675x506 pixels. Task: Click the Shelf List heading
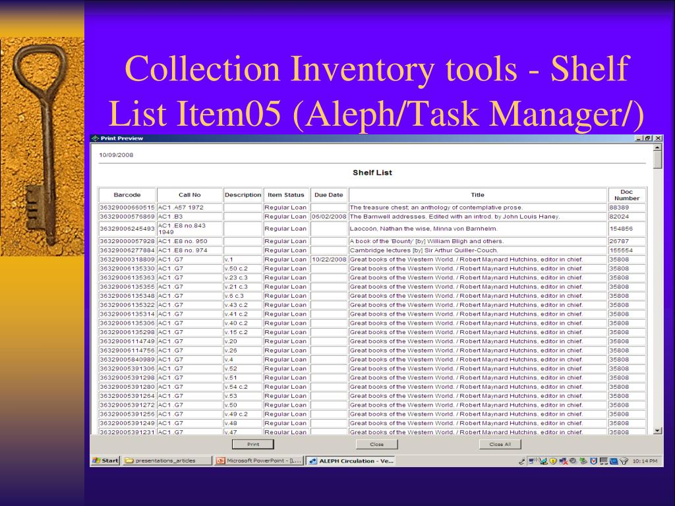coord(372,173)
